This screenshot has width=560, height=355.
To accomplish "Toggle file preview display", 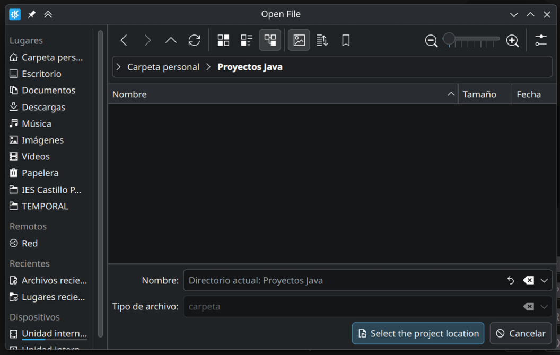I will coord(299,40).
